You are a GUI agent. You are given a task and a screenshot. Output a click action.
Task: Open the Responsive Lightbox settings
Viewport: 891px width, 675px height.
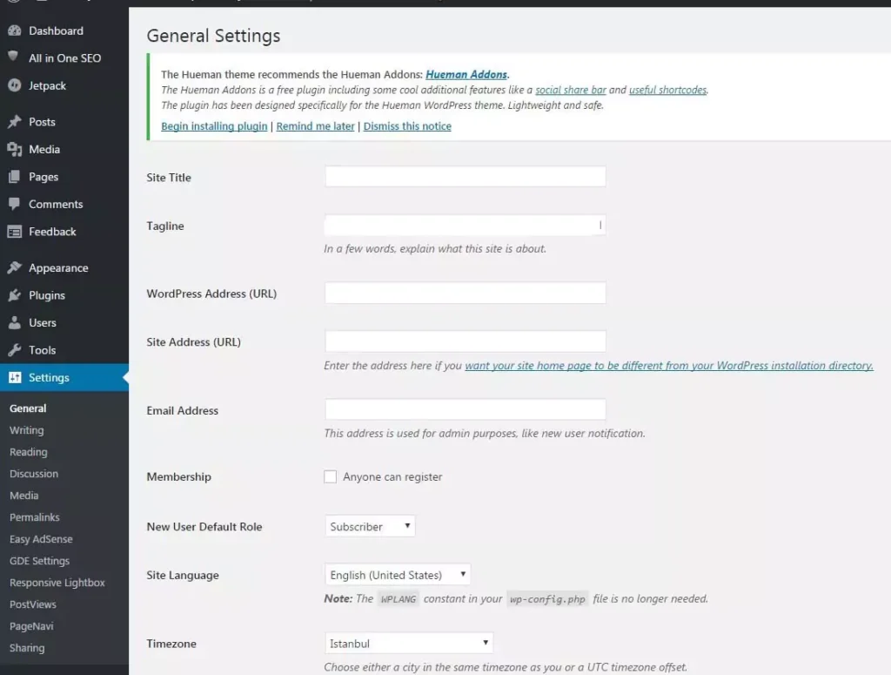click(57, 583)
